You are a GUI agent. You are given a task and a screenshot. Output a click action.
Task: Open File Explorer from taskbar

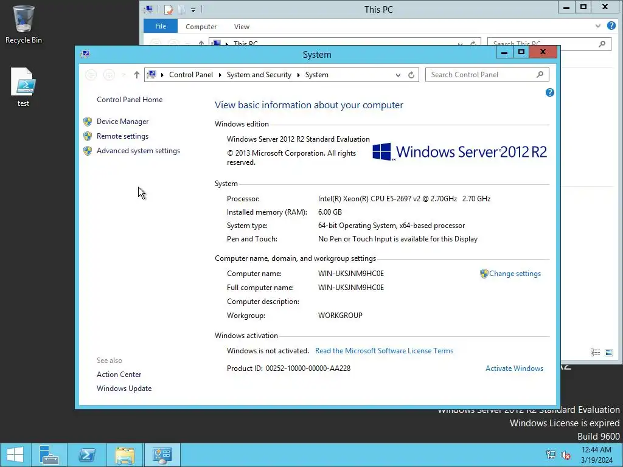coord(125,455)
